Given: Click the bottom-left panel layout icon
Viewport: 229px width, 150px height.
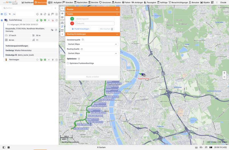Looking at the screenshot, I should 4,147.
